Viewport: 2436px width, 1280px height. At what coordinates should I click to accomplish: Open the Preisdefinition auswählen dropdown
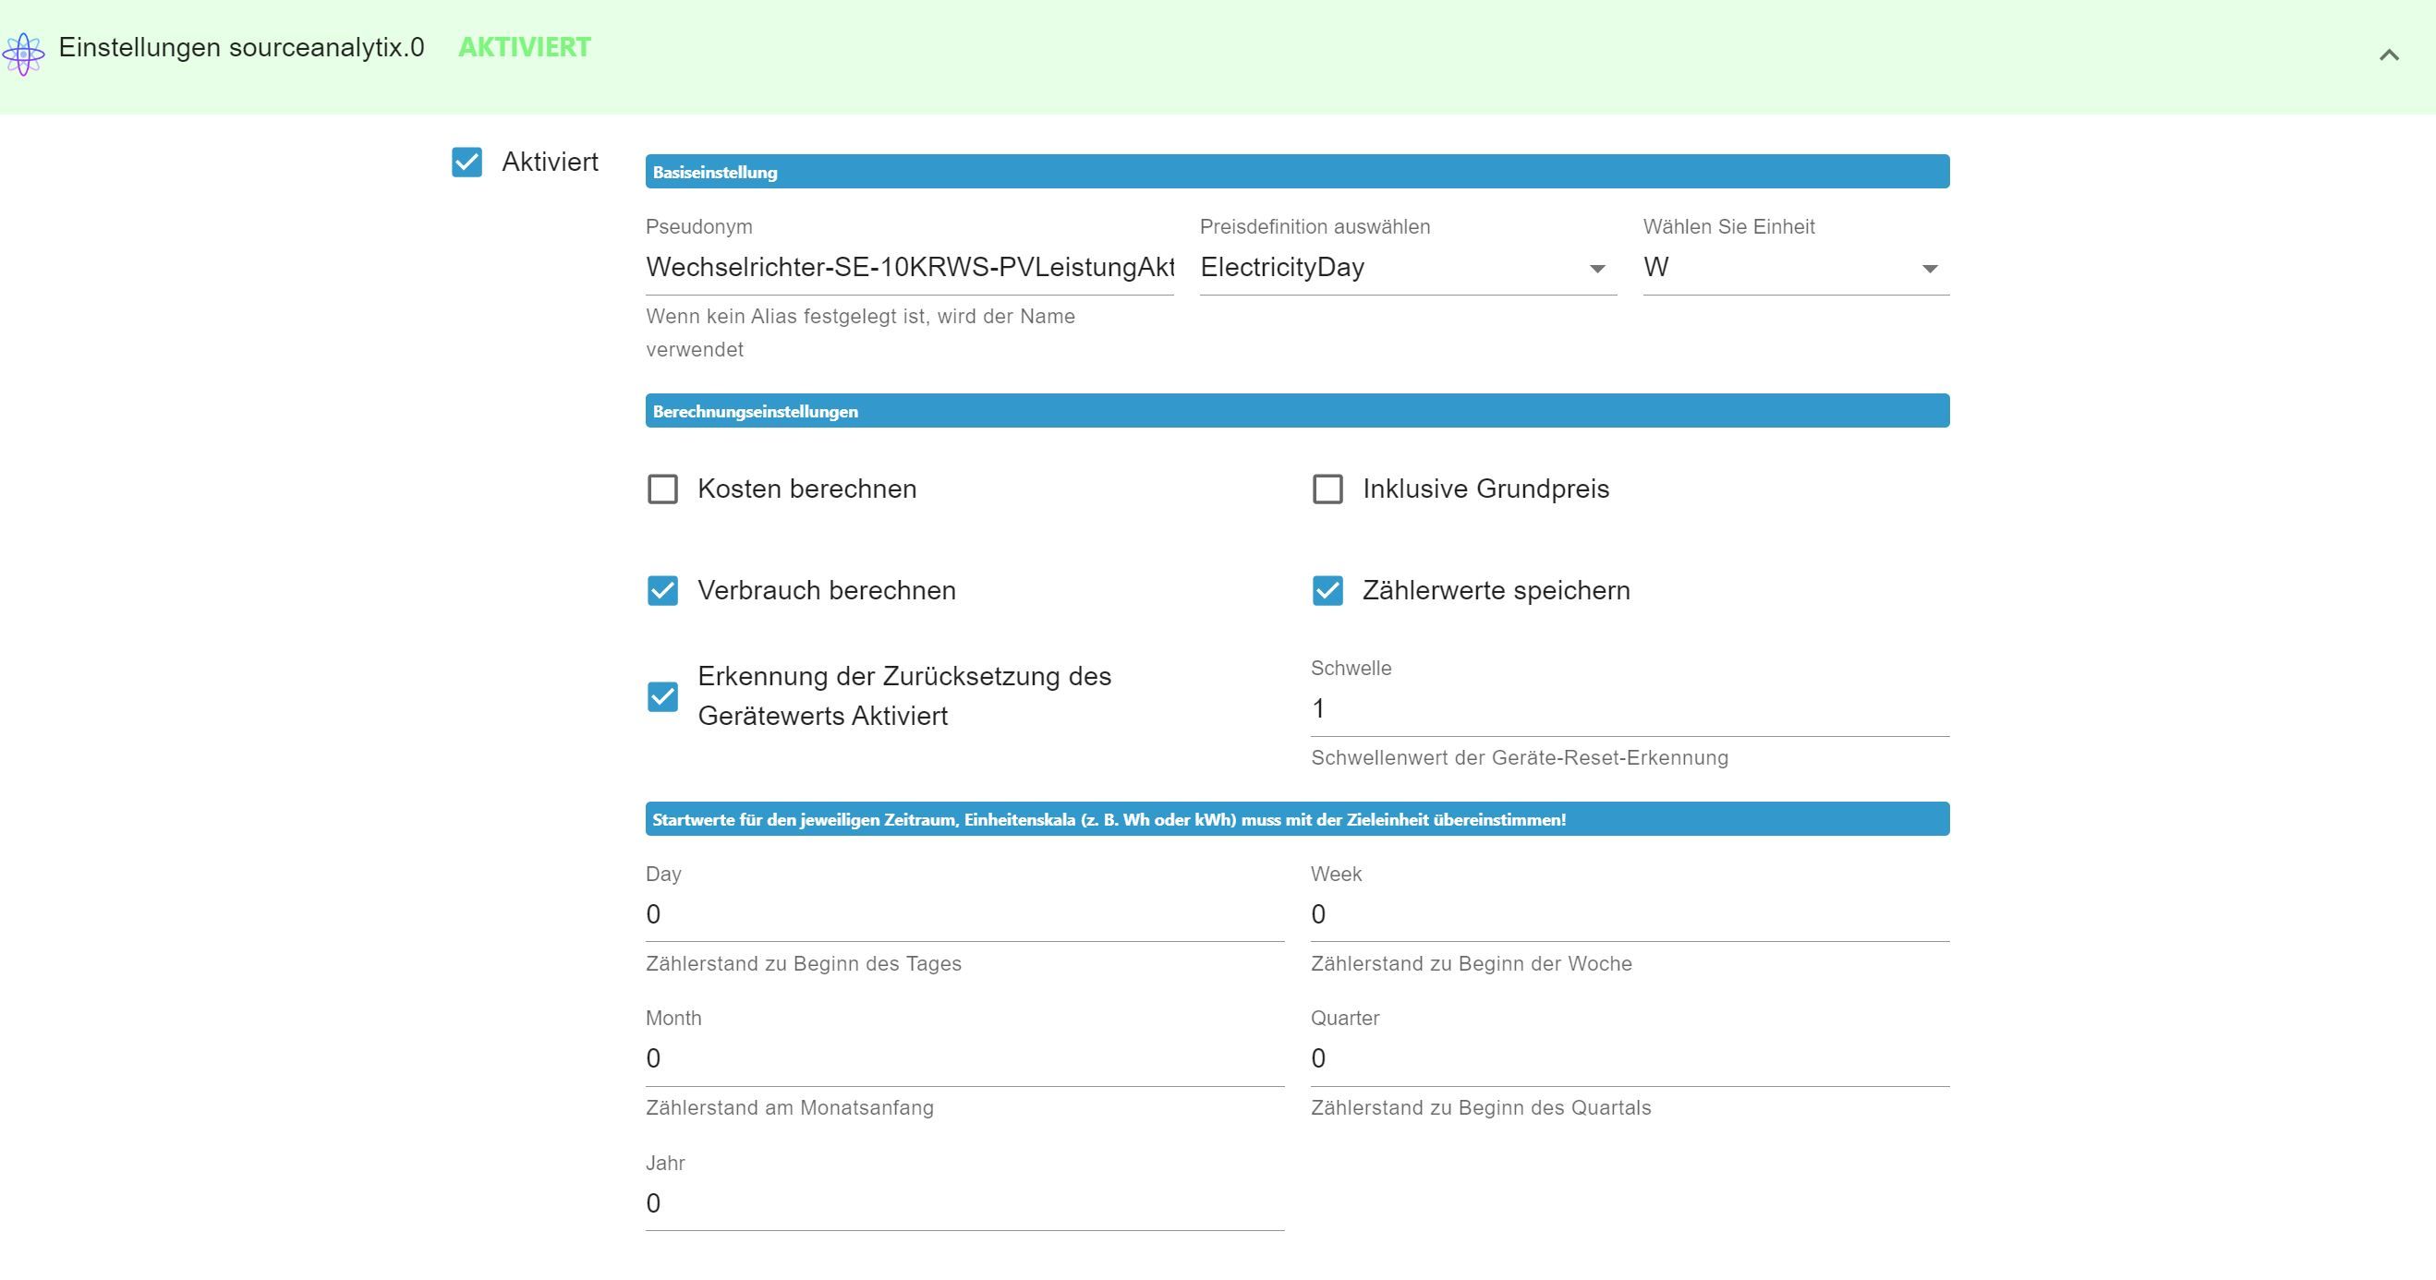click(1407, 268)
